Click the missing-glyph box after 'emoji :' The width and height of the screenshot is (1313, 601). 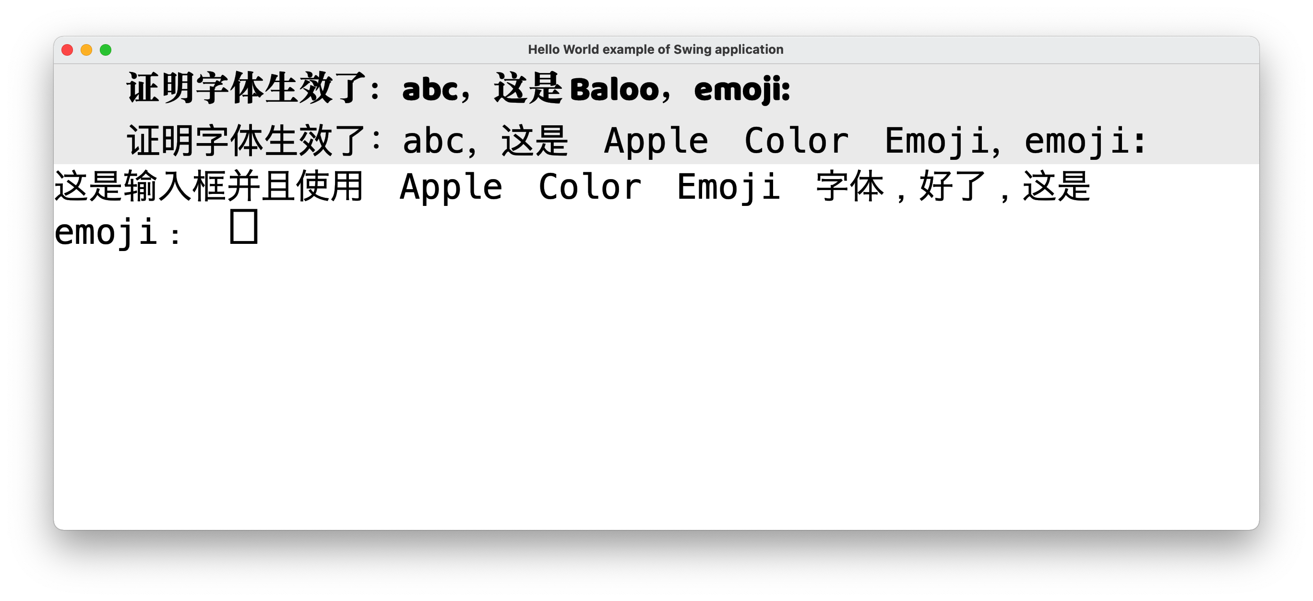(244, 226)
